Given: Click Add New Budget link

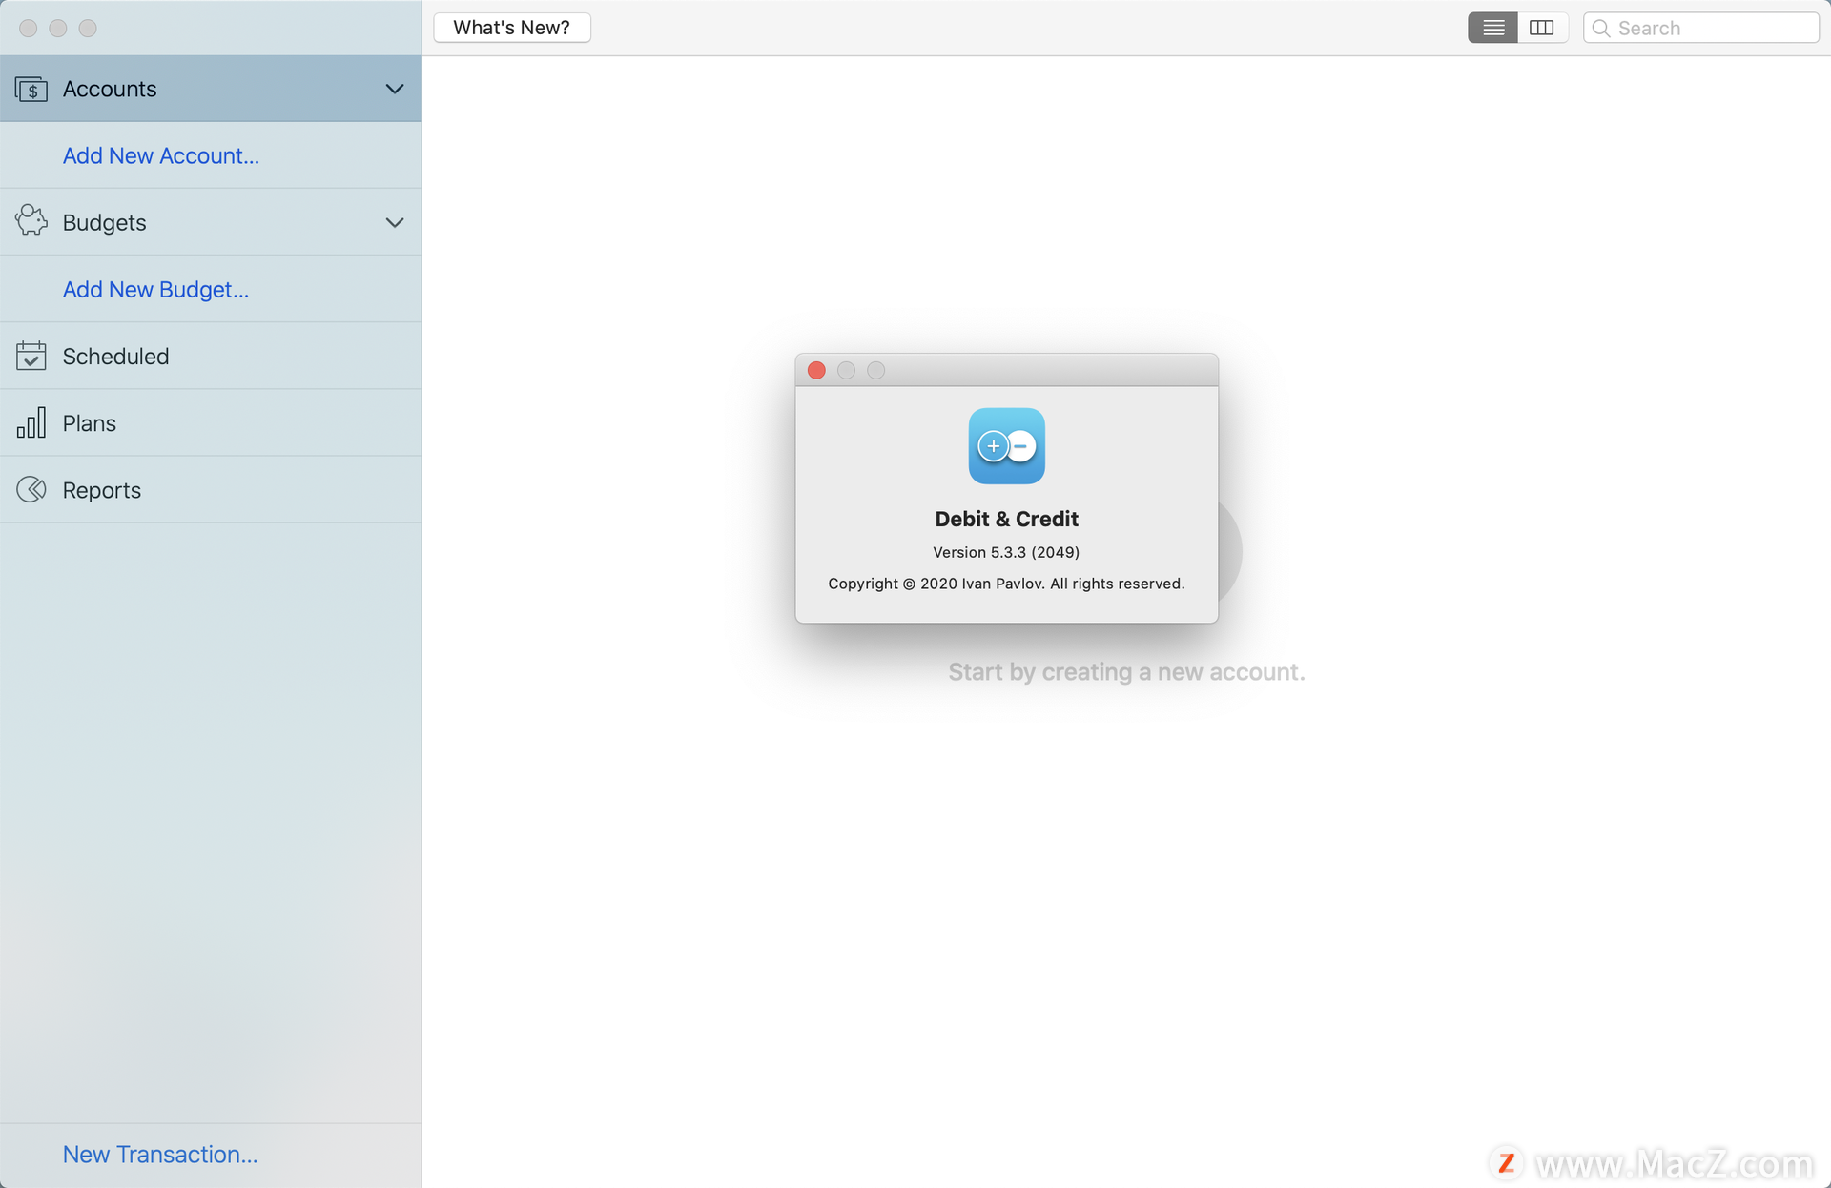Looking at the screenshot, I should pos(156,289).
